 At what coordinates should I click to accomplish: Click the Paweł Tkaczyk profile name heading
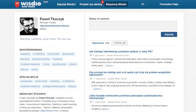(x=52, y=19)
